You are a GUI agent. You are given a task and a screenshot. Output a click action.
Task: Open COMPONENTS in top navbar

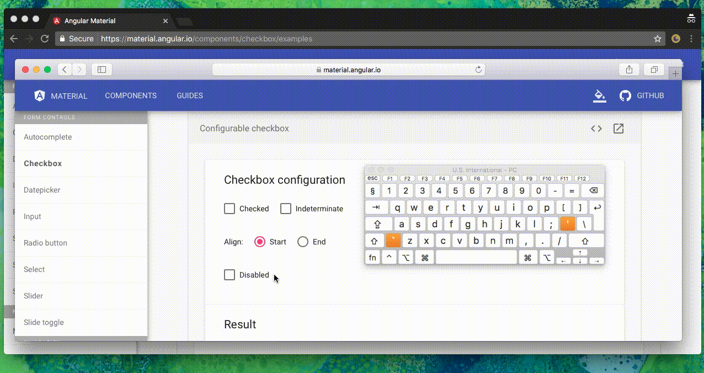point(131,95)
